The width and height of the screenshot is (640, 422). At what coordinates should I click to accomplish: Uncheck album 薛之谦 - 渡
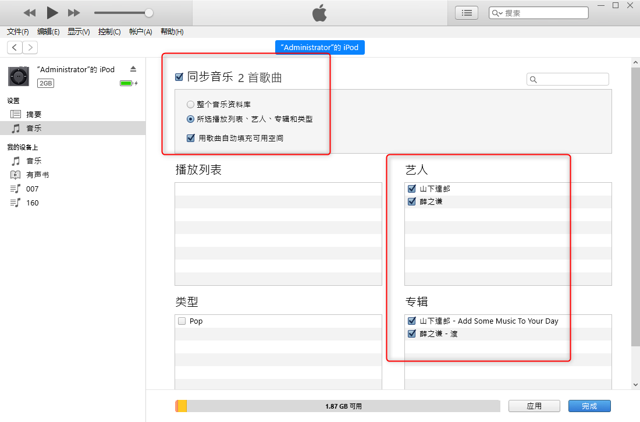[x=412, y=334]
